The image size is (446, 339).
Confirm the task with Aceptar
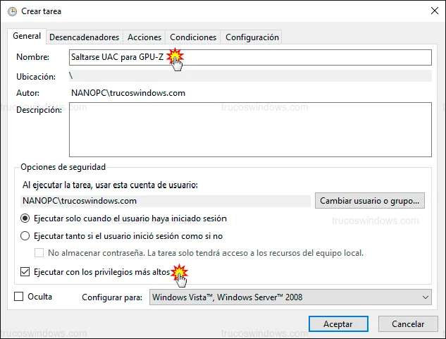(x=338, y=324)
